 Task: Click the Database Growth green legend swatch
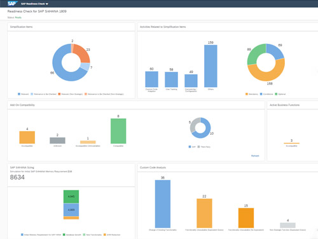point(64,235)
